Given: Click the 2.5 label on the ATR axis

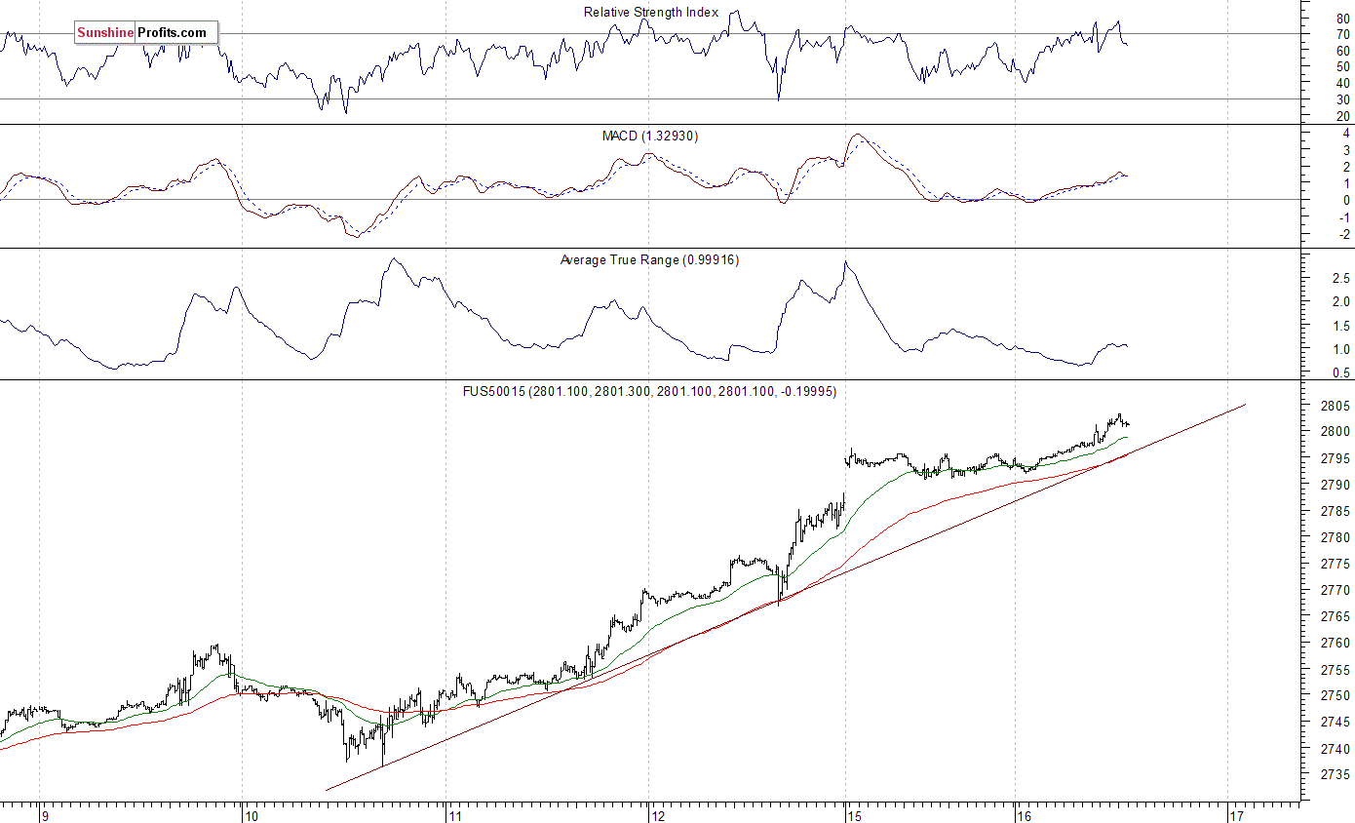Looking at the screenshot, I should pyautogui.click(x=1341, y=279).
